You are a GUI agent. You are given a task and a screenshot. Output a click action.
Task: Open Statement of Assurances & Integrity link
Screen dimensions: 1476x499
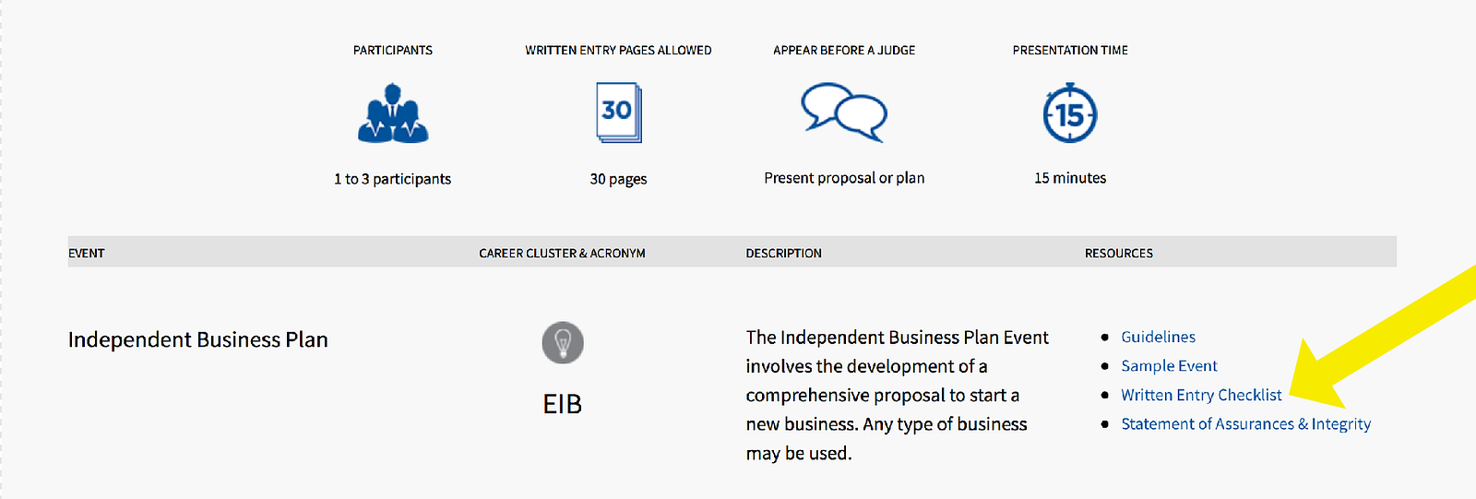[1245, 424]
